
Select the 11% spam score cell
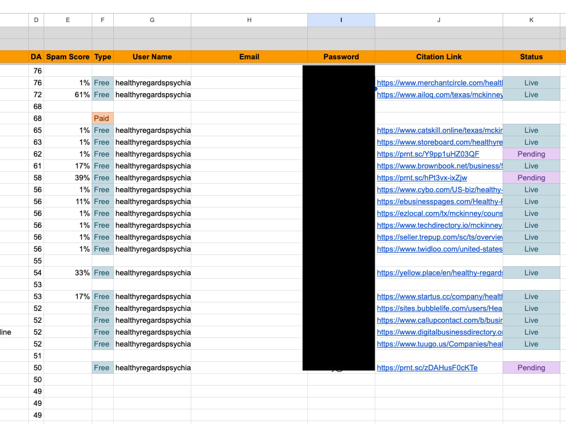click(68, 202)
